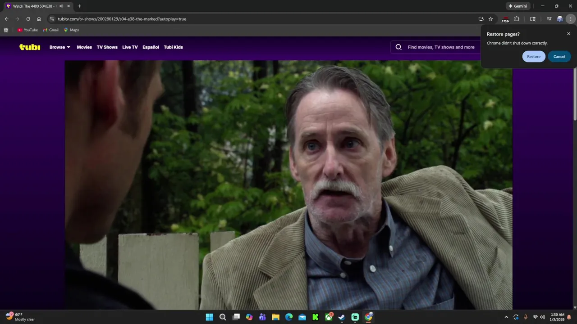Open File Explorer from the taskbar
The height and width of the screenshot is (324, 577).
pyautogui.click(x=275, y=317)
